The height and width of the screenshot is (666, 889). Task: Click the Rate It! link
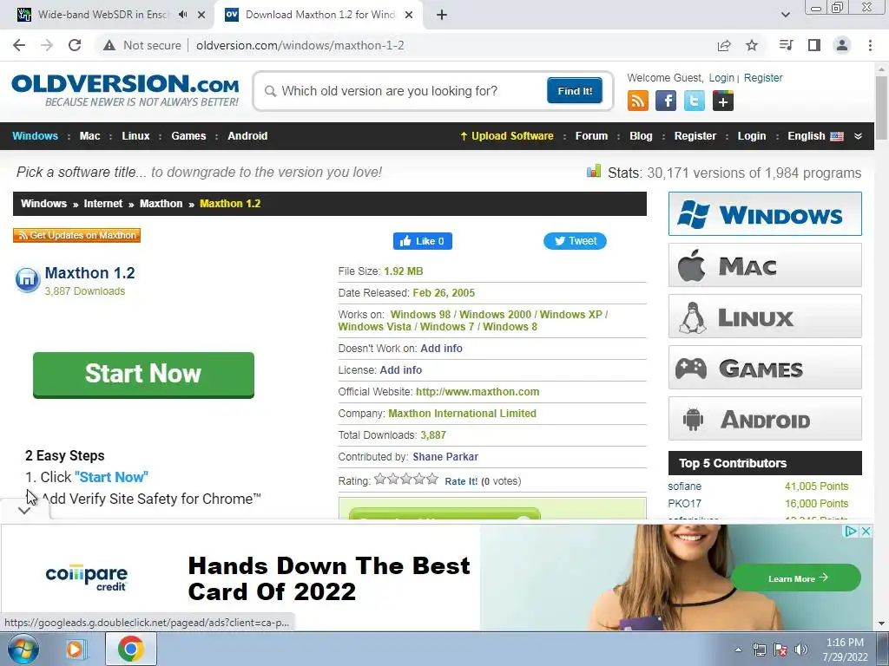click(x=461, y=481)
